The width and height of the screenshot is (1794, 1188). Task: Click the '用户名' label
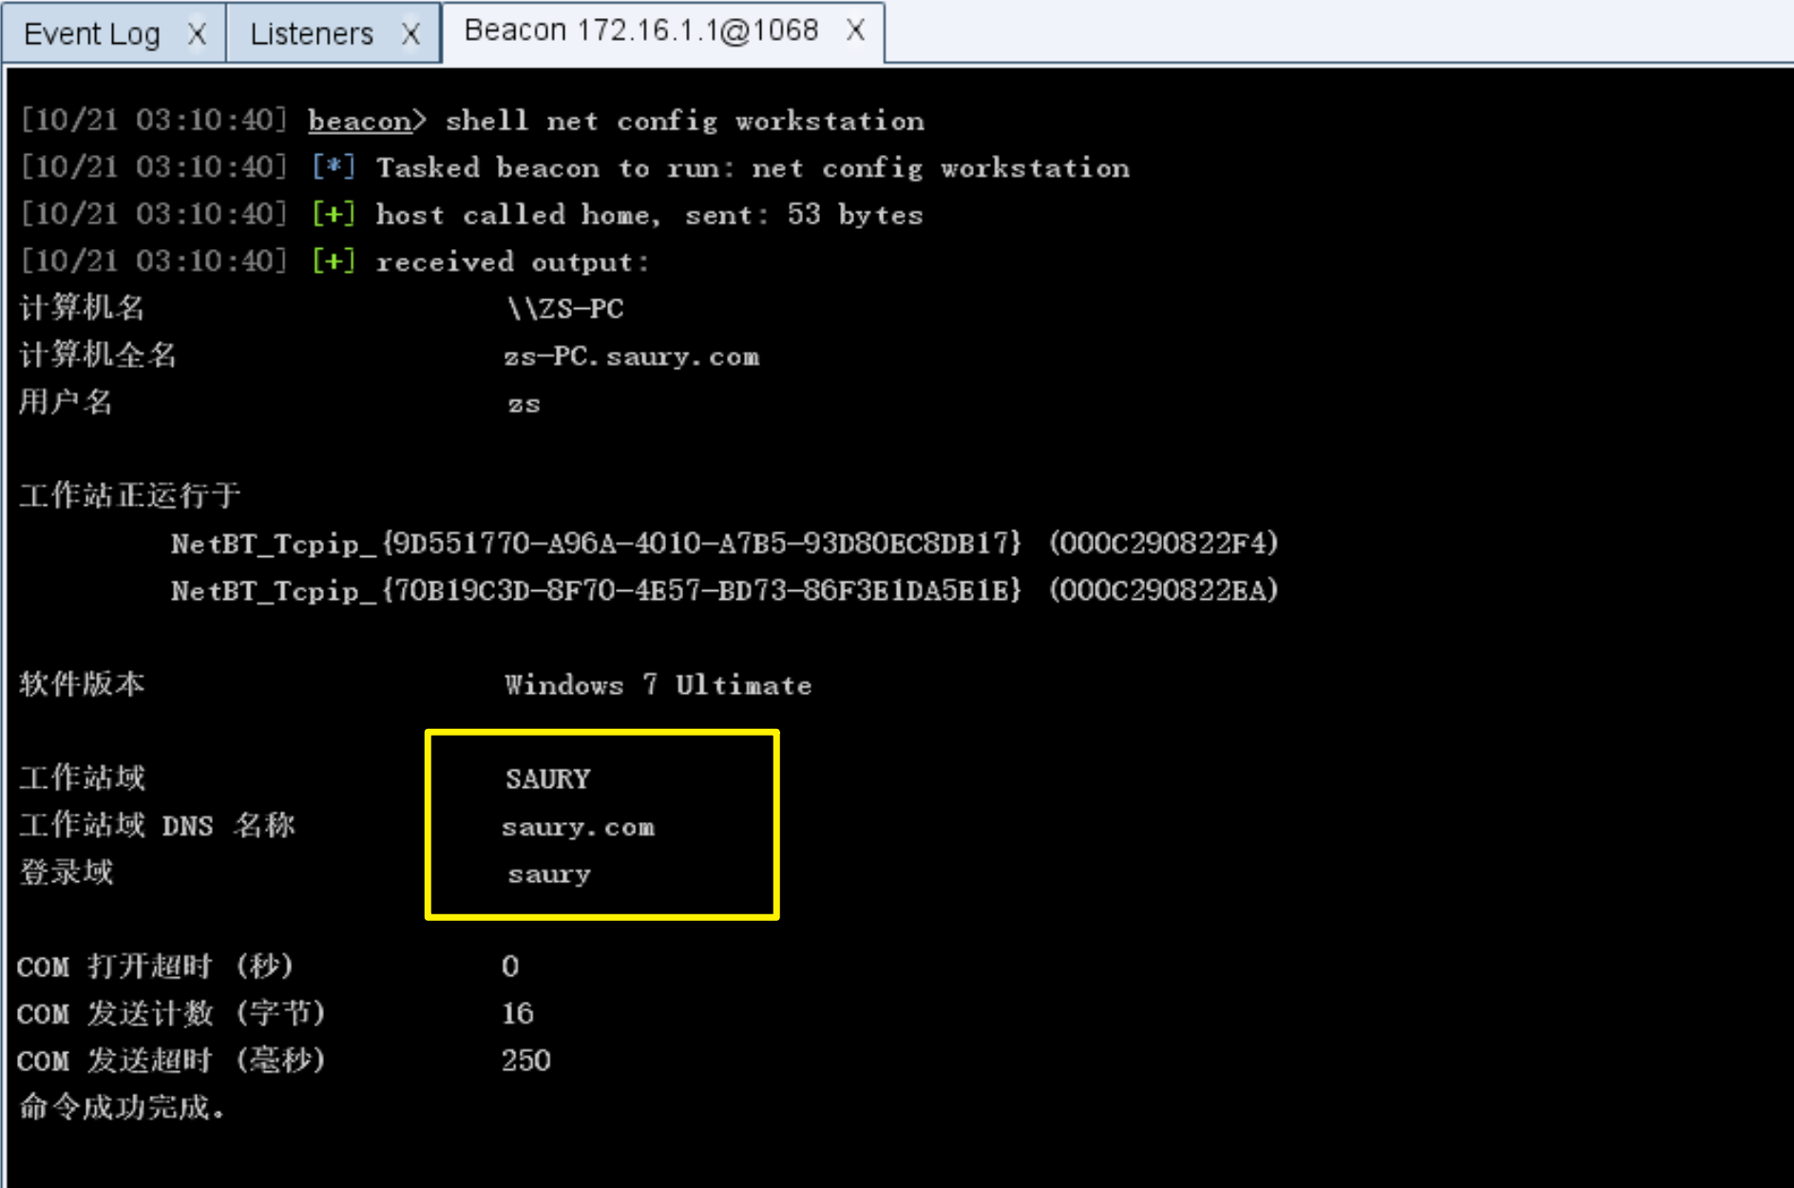coord(66,403)
